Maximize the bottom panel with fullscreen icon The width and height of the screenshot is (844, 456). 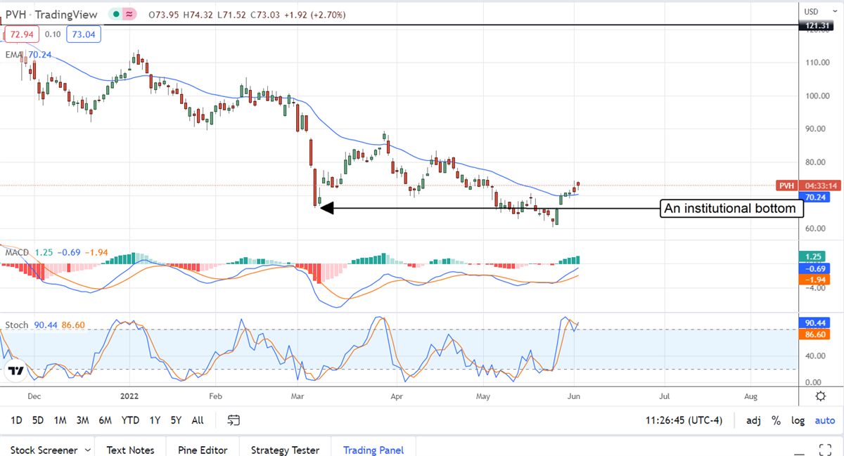pyautogui.click(x=827, y=450)
